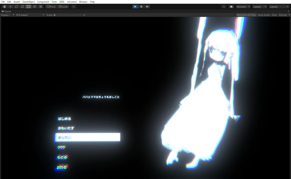
Task: Choose the おわる menu option
Action: (62, 167)
